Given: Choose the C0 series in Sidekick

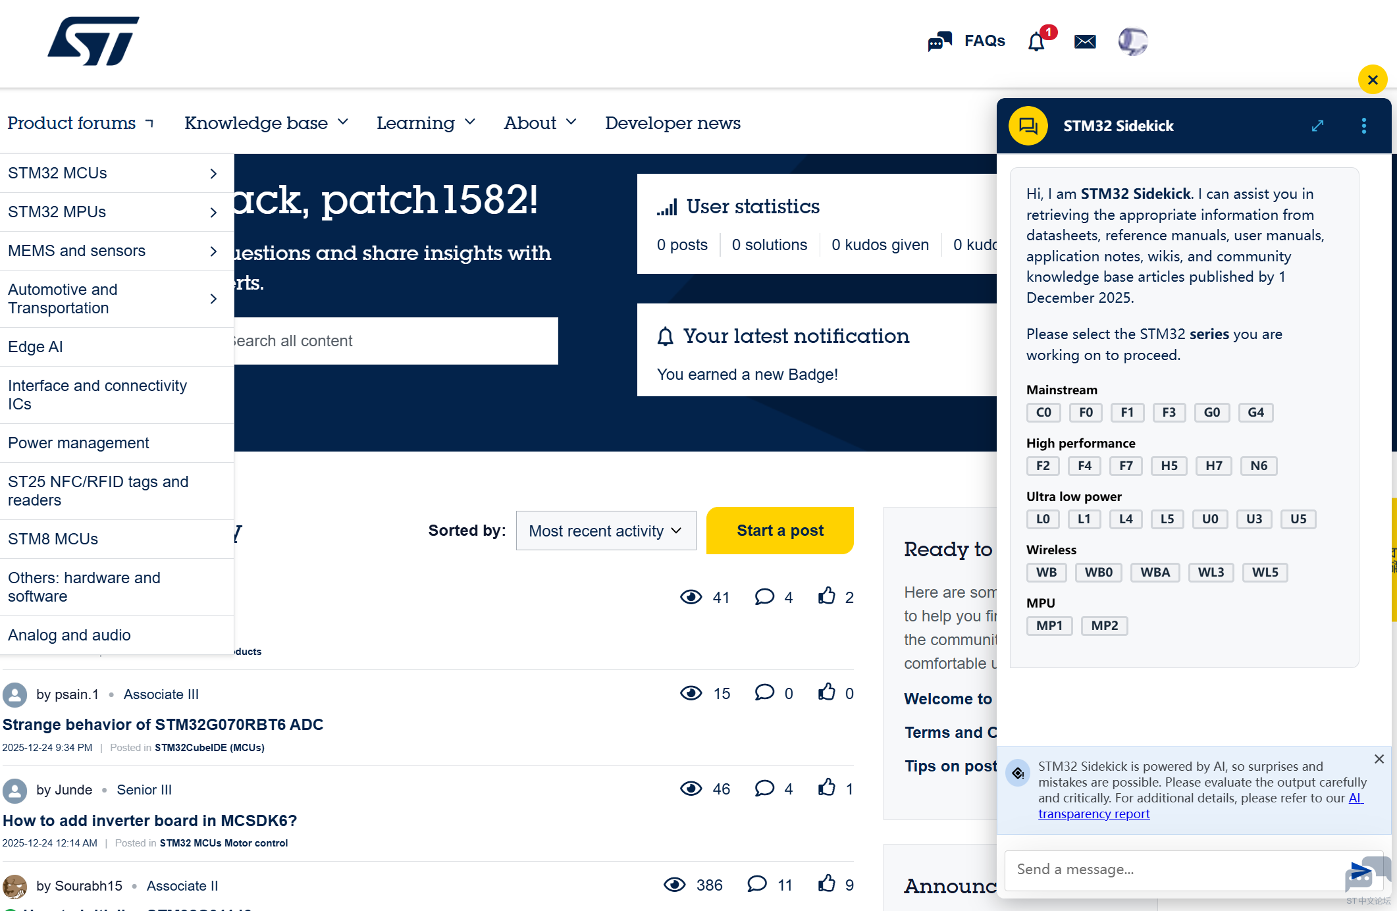Looking at the screenshot, I should click(x=1043, y=413).
